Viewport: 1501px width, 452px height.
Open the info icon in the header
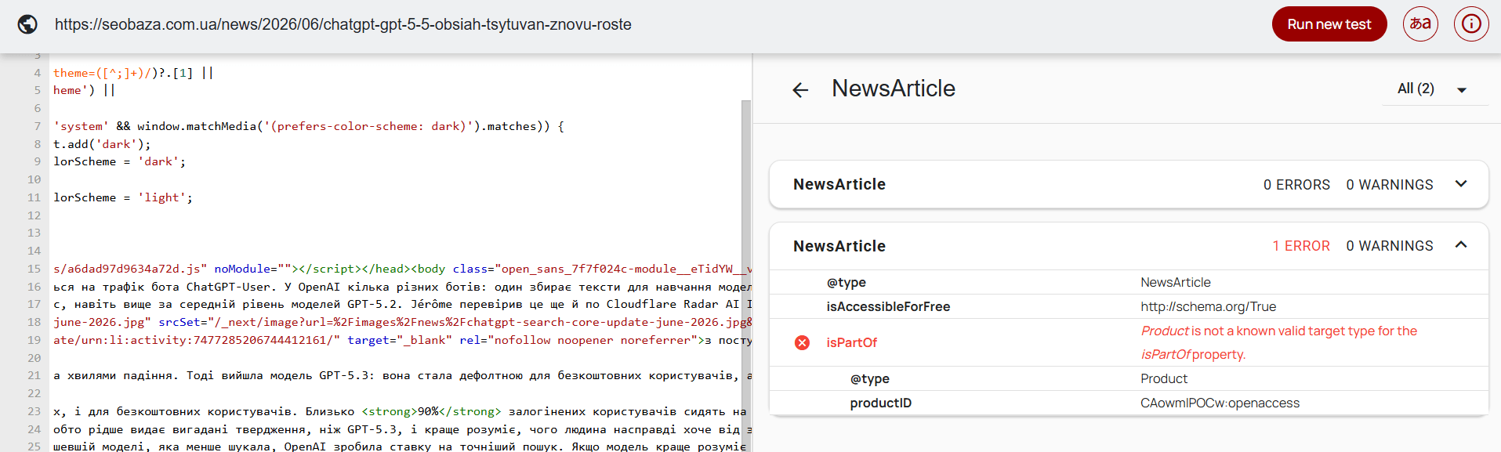coord(1471,24)
